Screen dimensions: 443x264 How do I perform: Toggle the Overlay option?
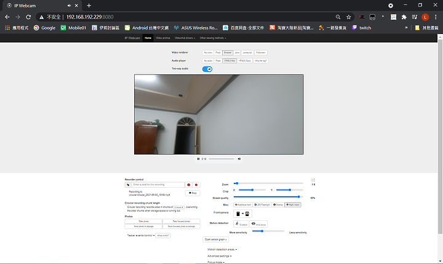[x=277, y=205]
